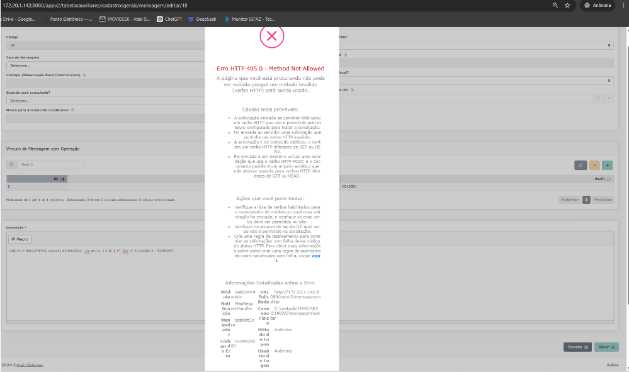The width and height of the screenshot is (629, 372).
Task: Click the browser address bar URL
Action: click(95, 5)
